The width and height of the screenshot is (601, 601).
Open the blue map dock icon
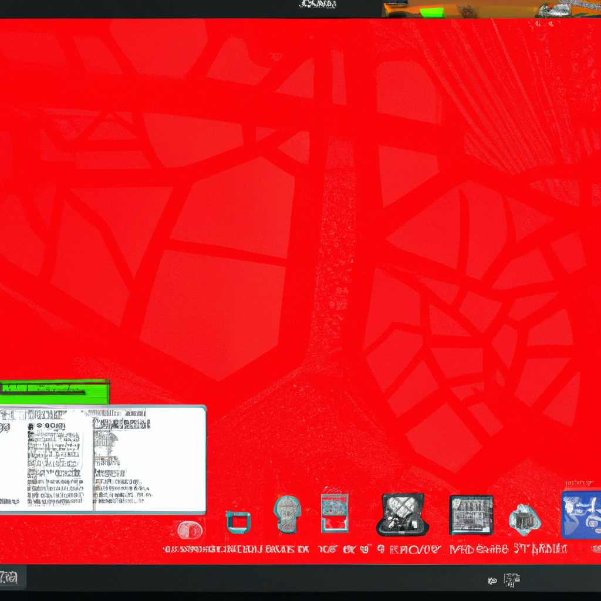(581, 515)
